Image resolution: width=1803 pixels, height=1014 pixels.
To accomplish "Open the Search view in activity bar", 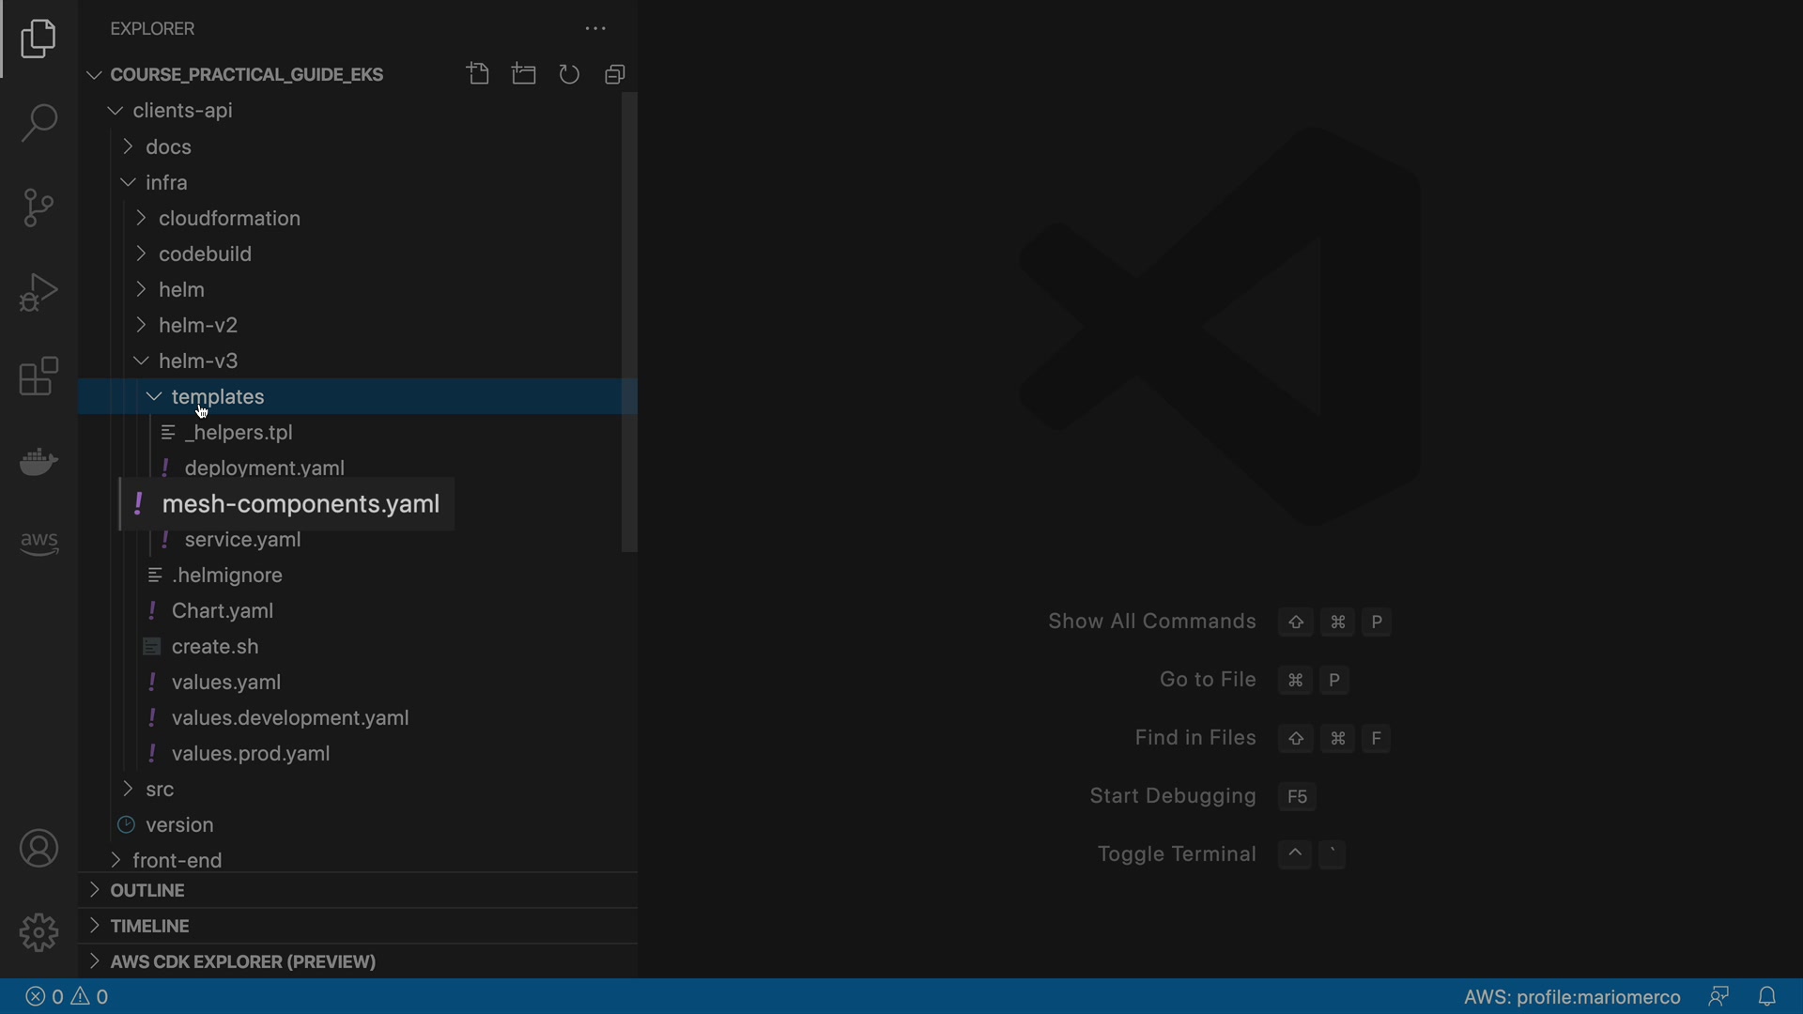I will [x=39, y=123].
